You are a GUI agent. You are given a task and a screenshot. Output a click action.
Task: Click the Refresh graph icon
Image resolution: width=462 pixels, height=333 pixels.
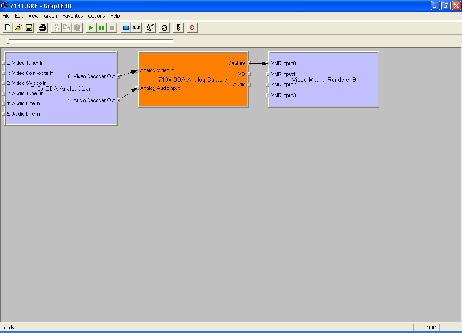(x=164, y=28)
